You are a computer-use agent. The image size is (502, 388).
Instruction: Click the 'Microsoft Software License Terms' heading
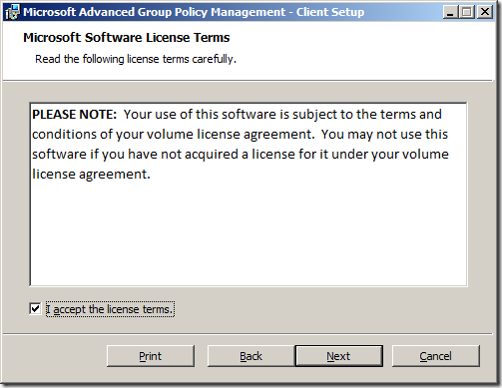point(127,38)
